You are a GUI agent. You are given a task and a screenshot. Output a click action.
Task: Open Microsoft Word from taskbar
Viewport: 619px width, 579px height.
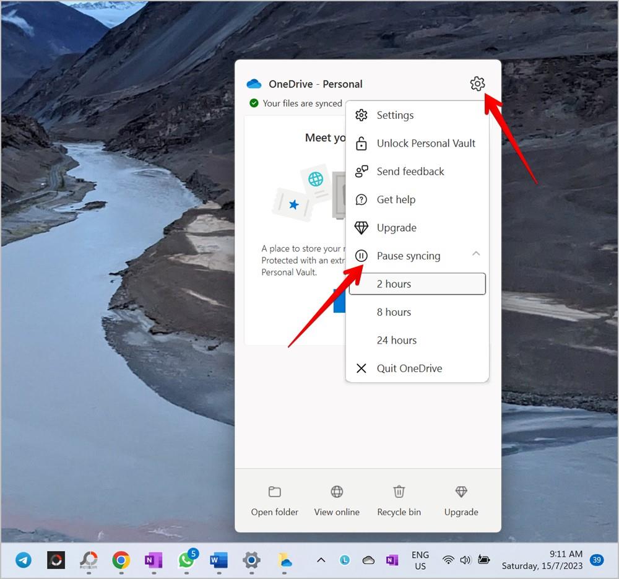[219, 560]
